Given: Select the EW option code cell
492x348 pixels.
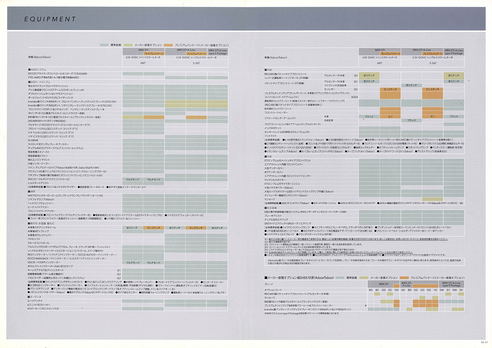Looking at the screenshot, I should 442,290.
